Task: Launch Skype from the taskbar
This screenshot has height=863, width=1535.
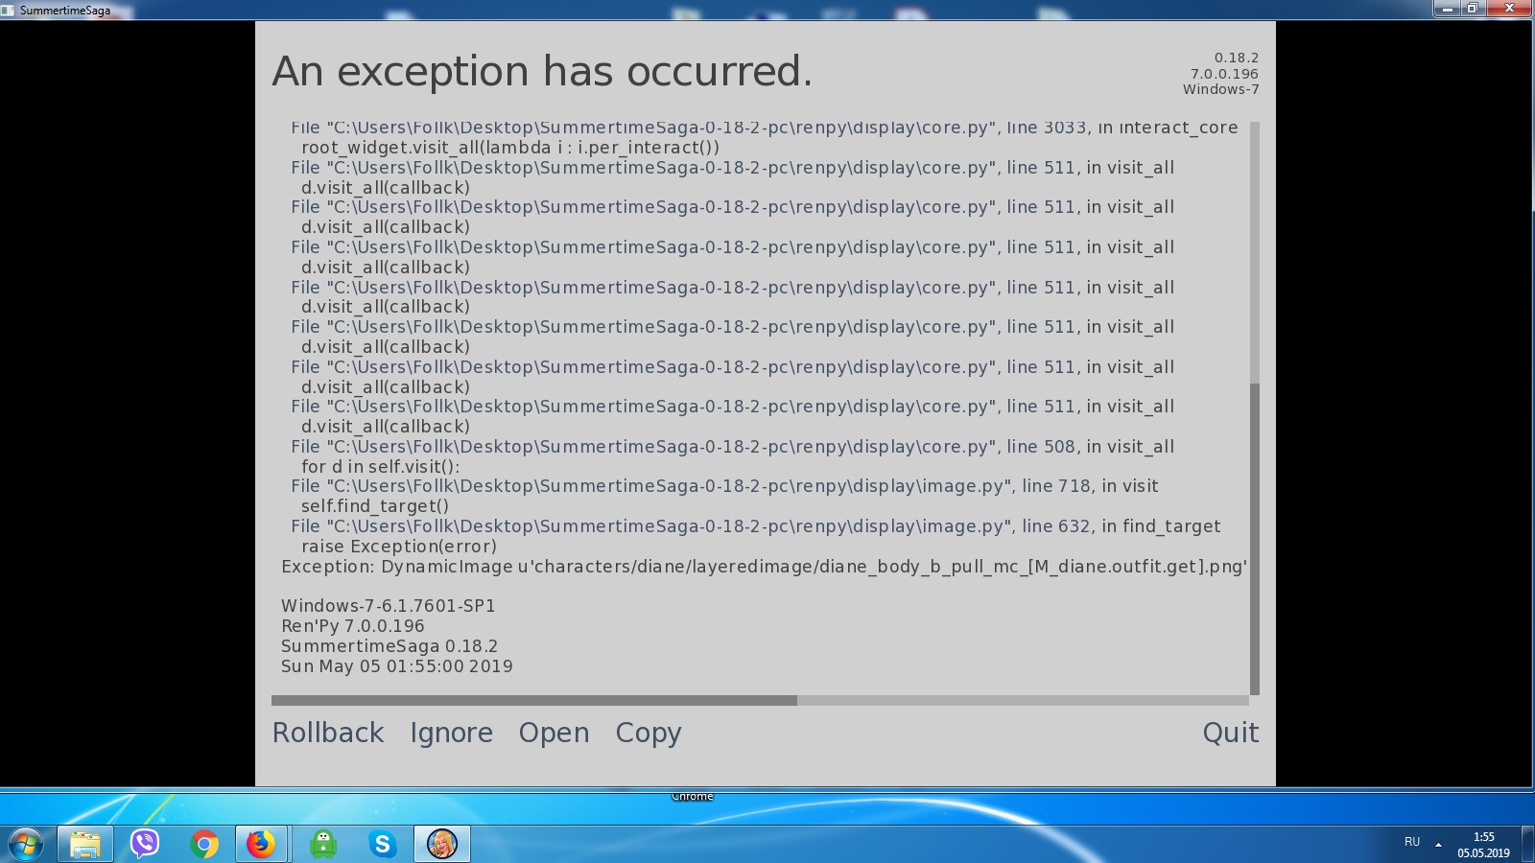Action: click(383, 844)
